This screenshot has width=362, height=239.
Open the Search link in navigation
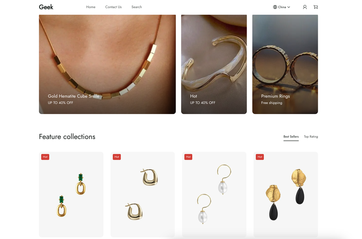tap(137, 7)
